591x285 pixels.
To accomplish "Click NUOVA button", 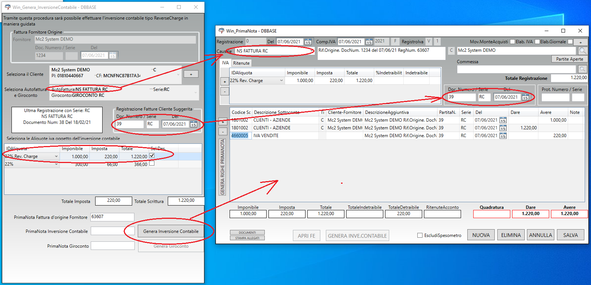I will tap(481, 235).
